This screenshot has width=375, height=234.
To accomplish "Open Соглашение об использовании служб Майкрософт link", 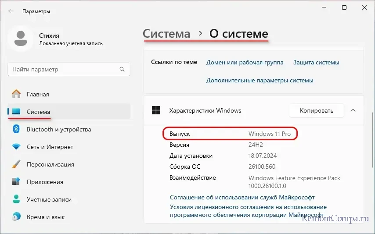I will pyautogui.click(x=242, y=198).
